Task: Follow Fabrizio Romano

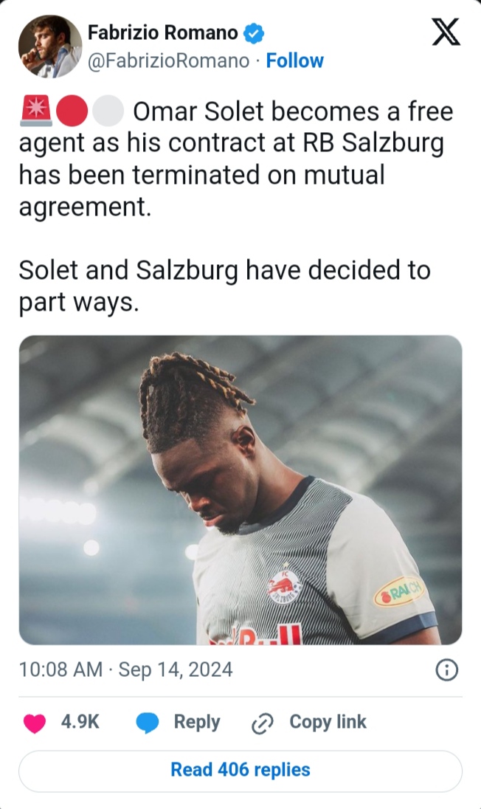Action: pos(294,61)
